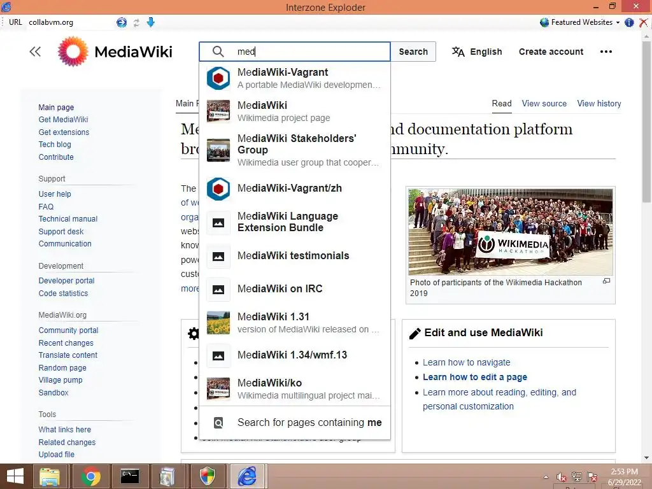Choose MediaWiki on IRC suggestion
This screenshot has height=489, width=652.
295,288
